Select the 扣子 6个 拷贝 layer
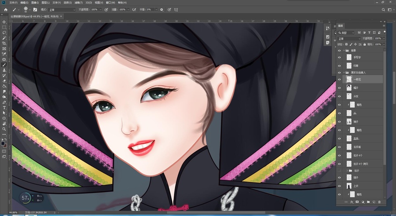The width and height of the screenshot is (396, 216). pyautogui.click(x=363, y=164)
